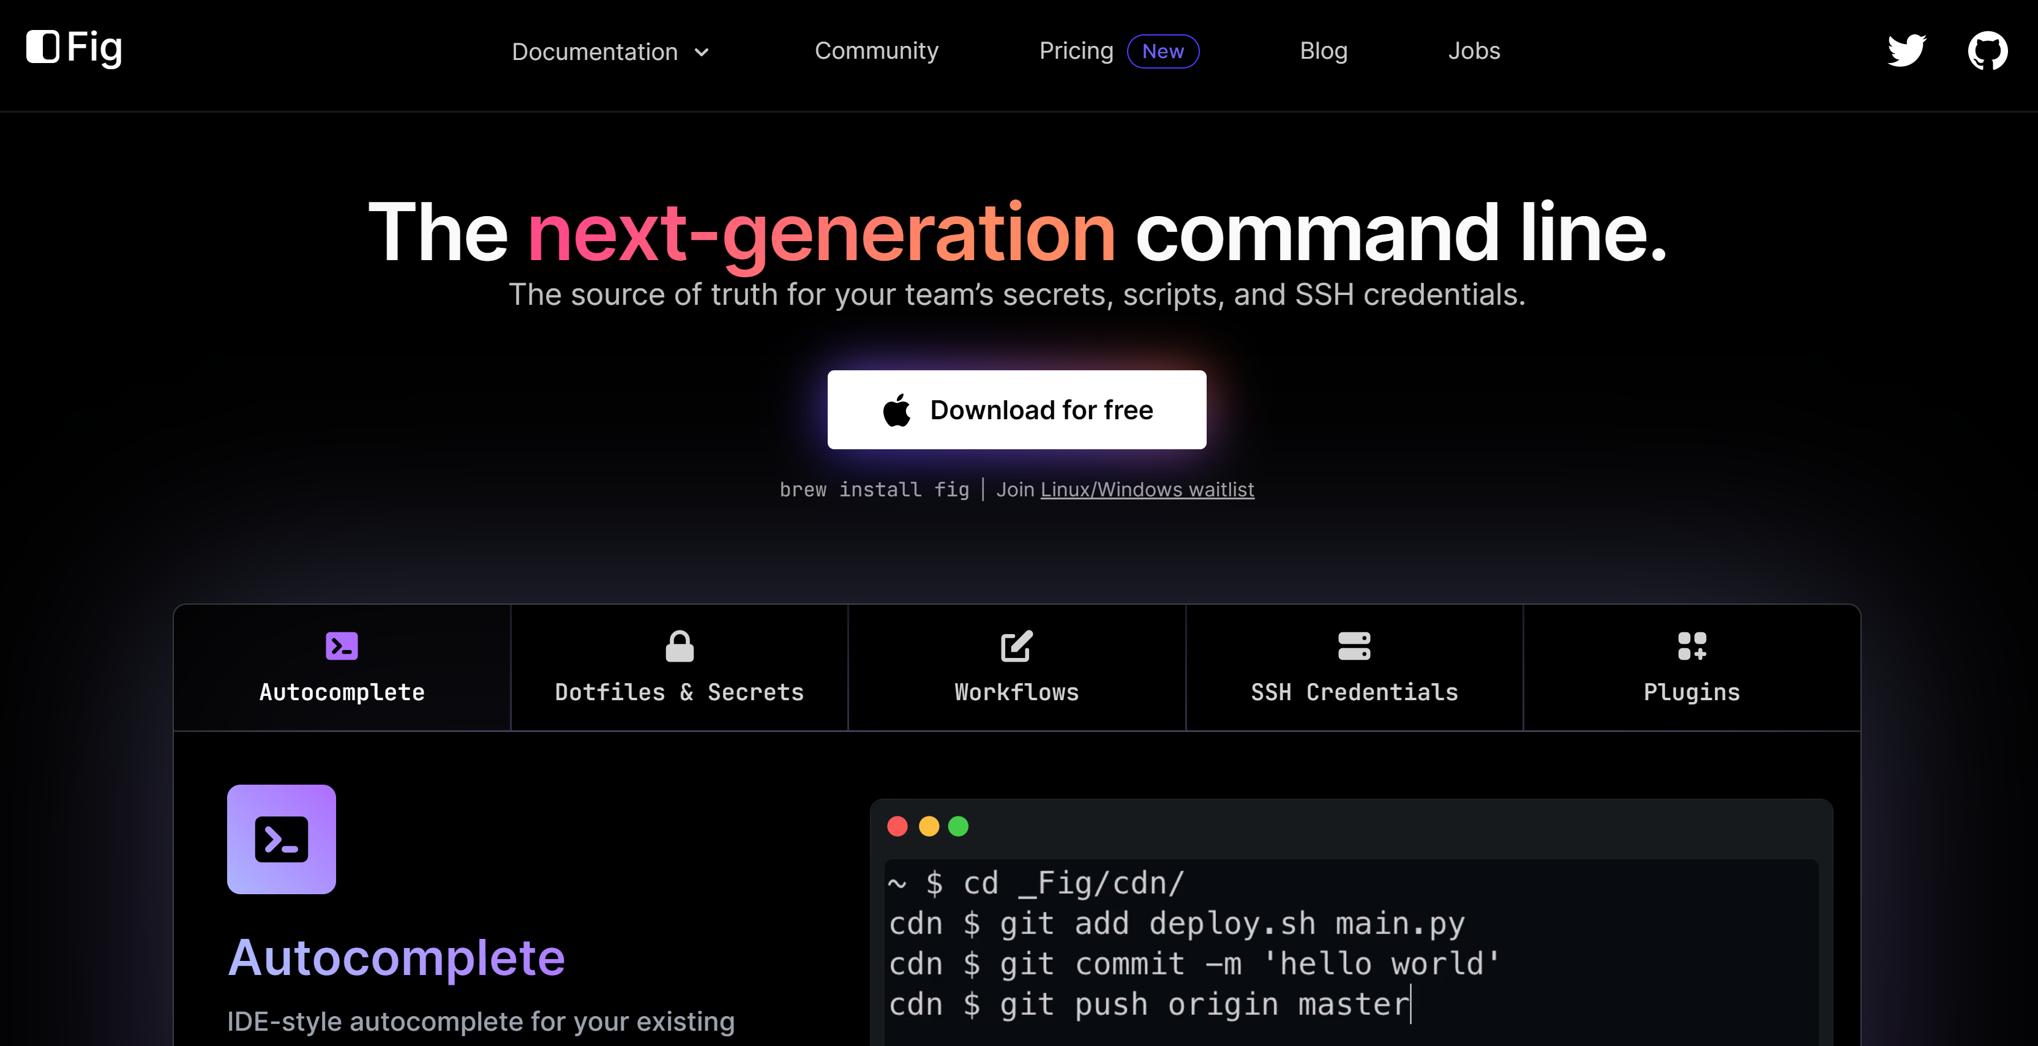This screenshot has height=1046, width=2038.
Task: Go to the Community page
Action: (876, 51)
